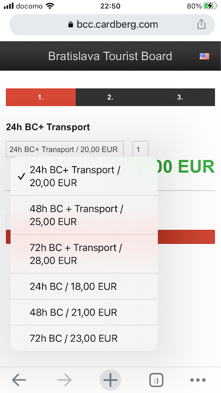
Task: Tap the padlock icon in URL bar
Action: (x=71, y=25)
